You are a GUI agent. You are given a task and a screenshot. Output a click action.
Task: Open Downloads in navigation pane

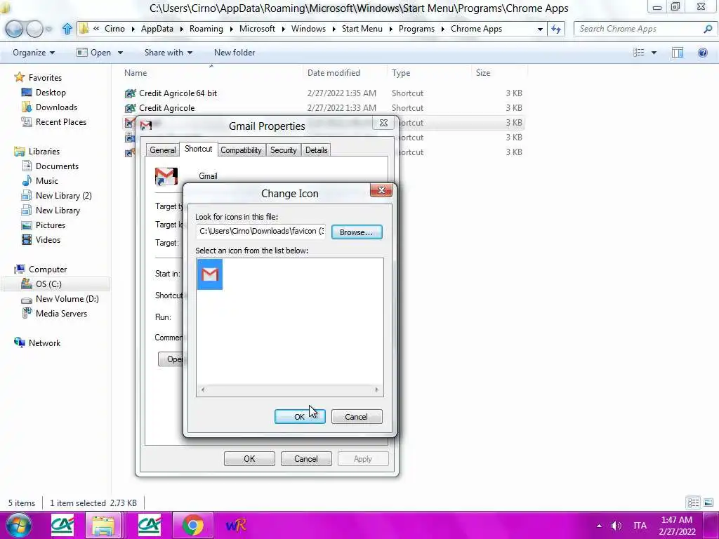[56, 107]
